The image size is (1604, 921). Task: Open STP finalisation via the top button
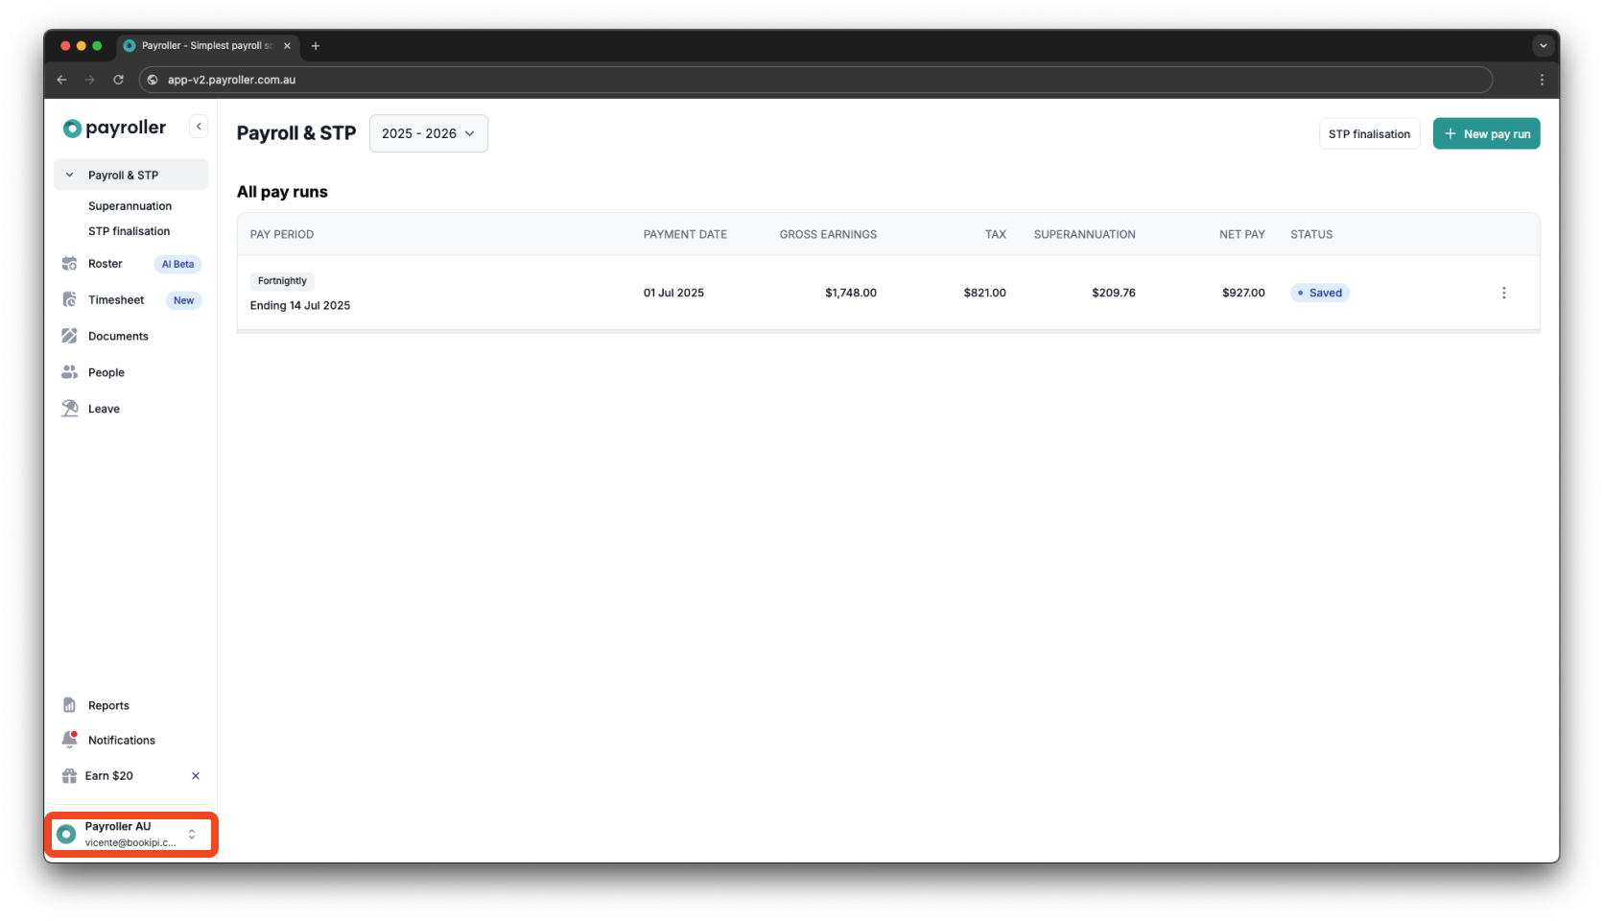point(1369,133)
